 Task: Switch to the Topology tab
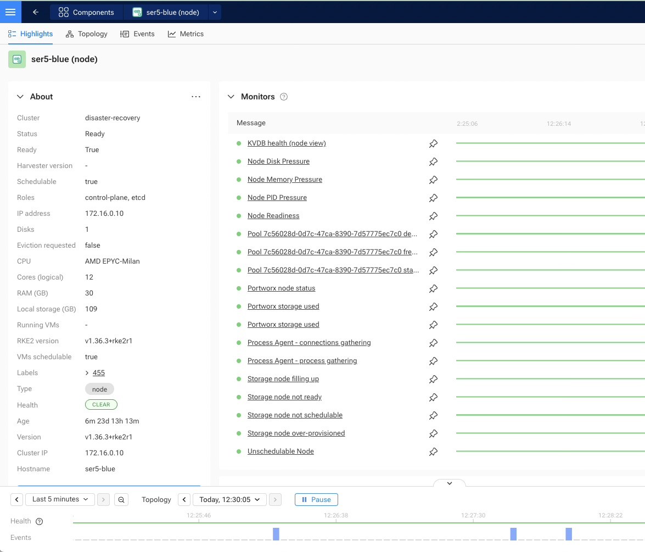click(x=86, y=34)
